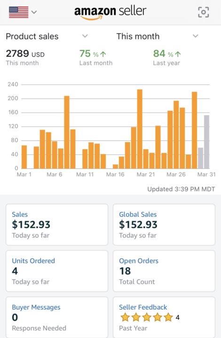
Task: Tap the grey bar for today's sales
Action: pyautogui.click(x=206, y=142)
